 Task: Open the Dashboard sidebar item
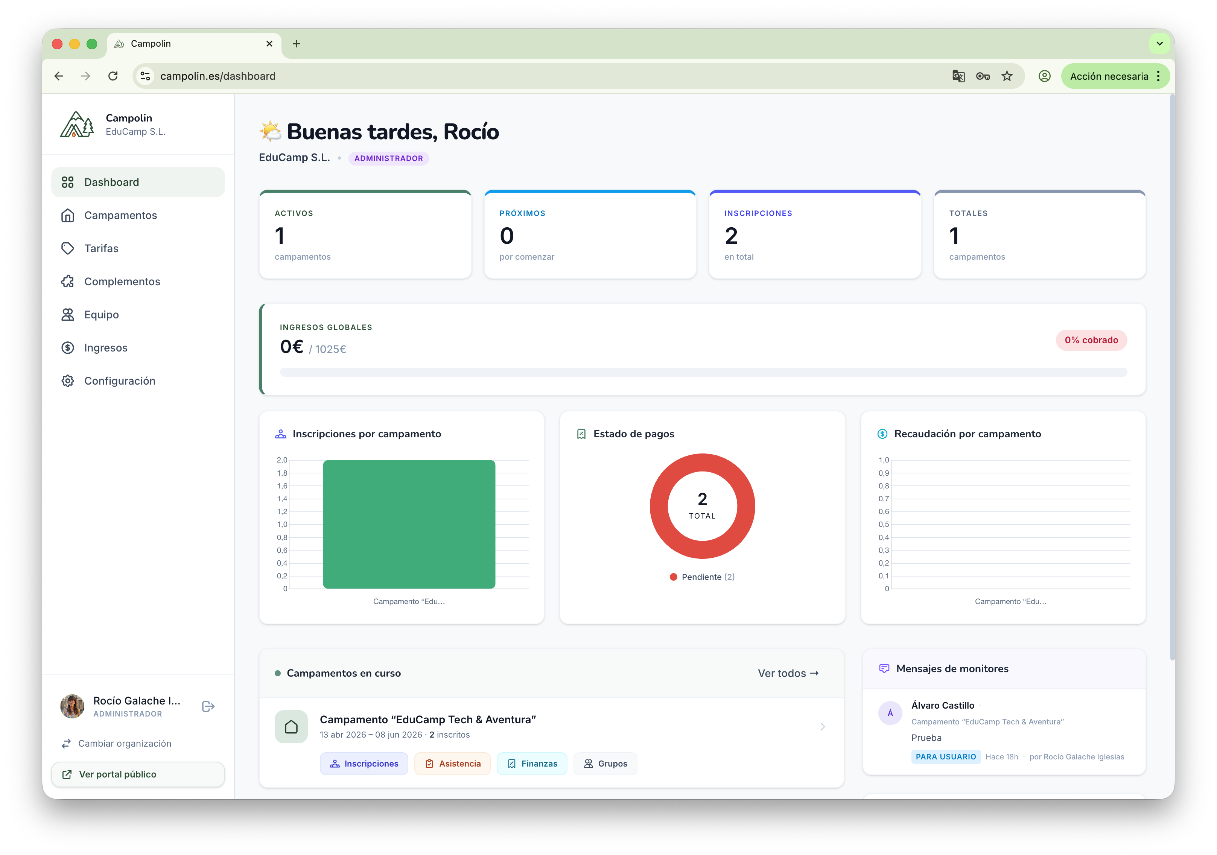[138, 183]
